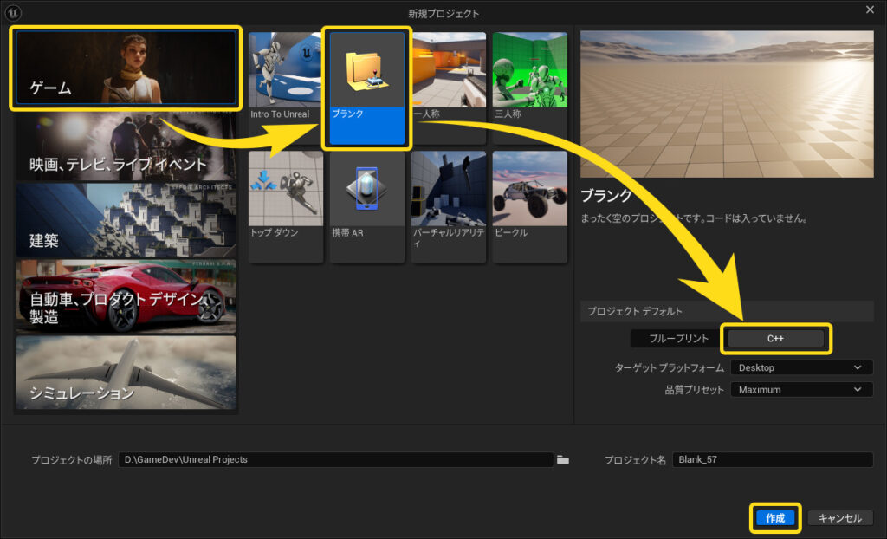This screenshot has width=887, height=539.
Task: Click the キャンセル button
Action: (x=839, y=518)
